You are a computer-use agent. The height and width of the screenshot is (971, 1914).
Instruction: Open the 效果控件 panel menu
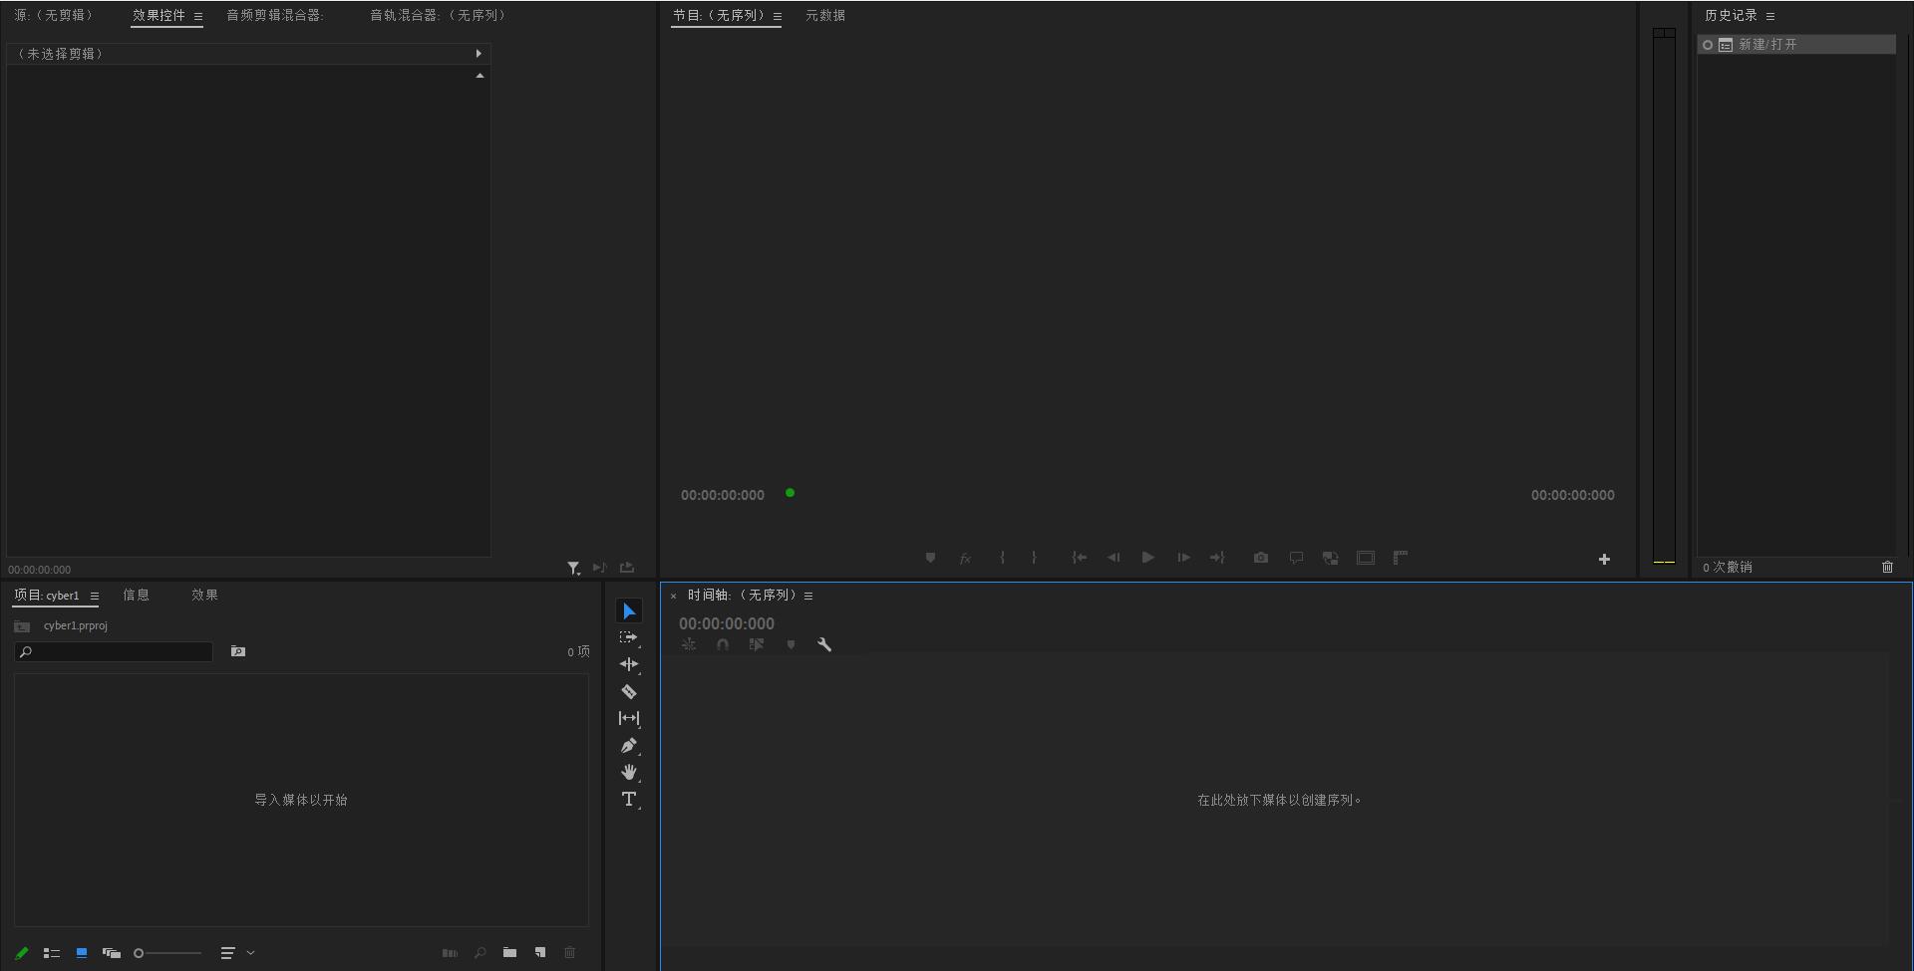click(x=198, y=16)
